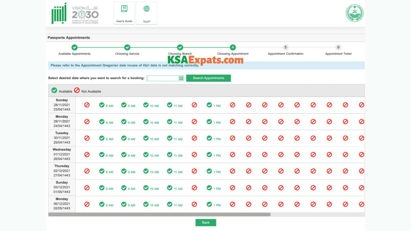Click the Not Available legend icon
411x231 pixels.
(77, 91)
